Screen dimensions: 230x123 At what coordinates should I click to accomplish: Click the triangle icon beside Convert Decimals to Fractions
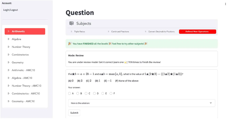click(x=146, y=32)
